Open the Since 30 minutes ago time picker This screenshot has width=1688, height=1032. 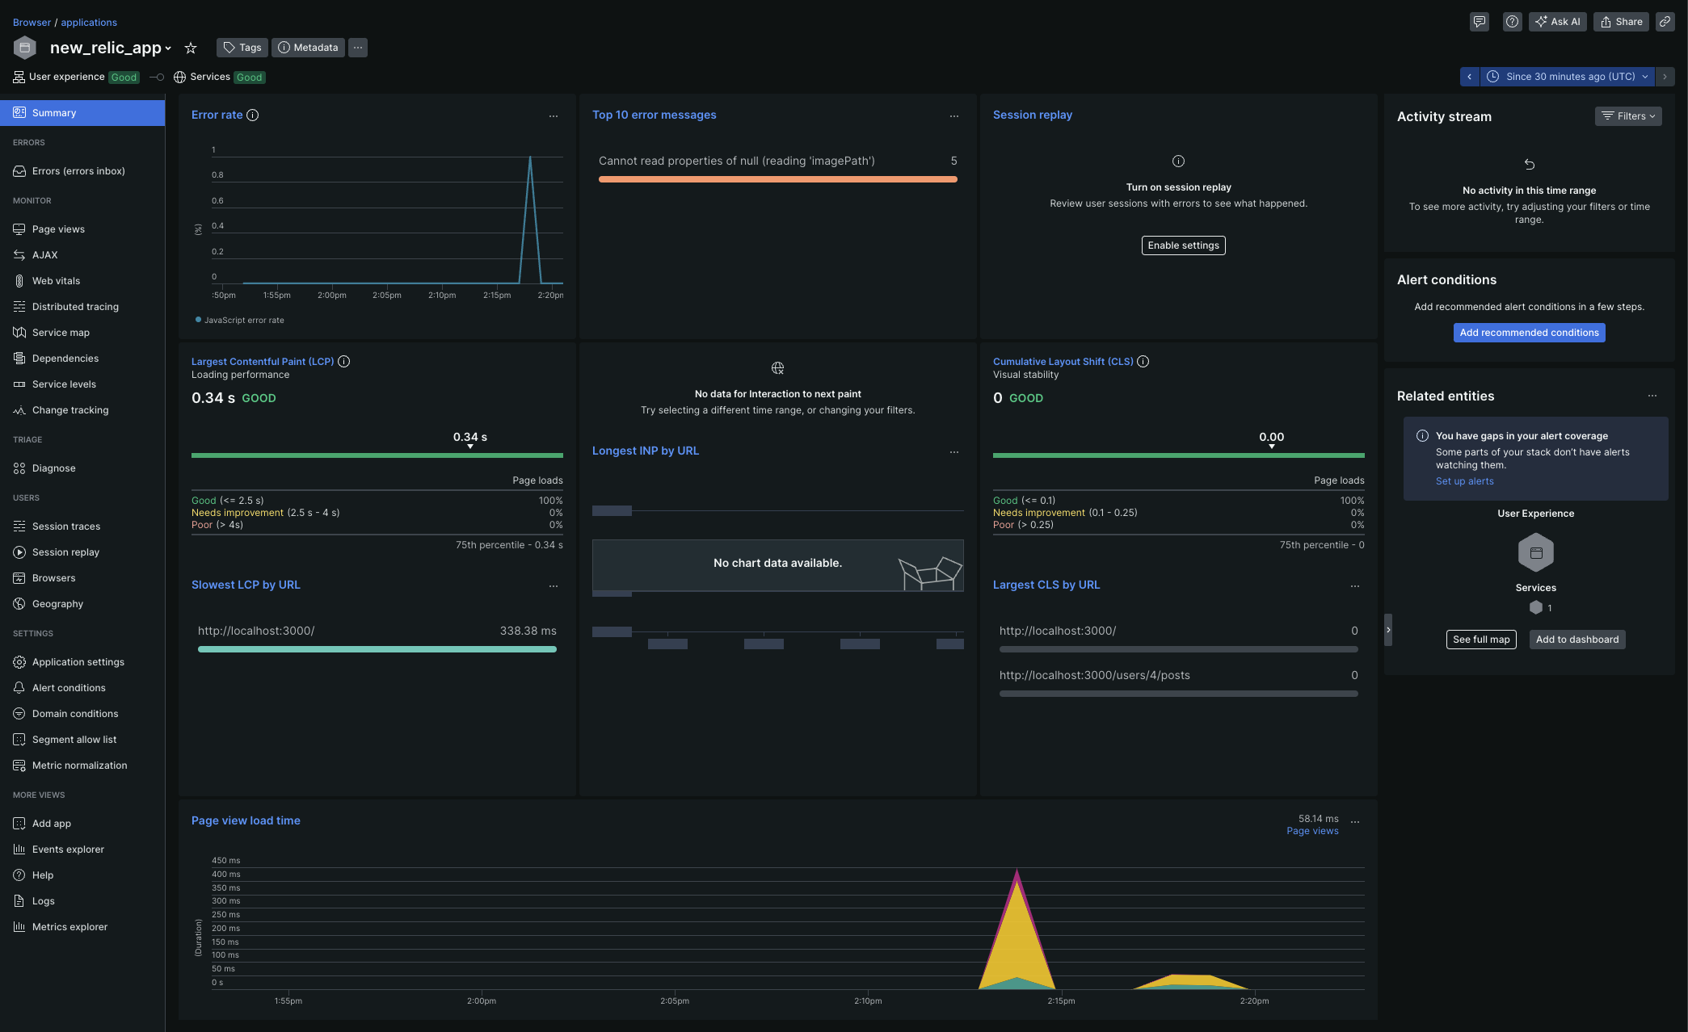[1568, 77]
